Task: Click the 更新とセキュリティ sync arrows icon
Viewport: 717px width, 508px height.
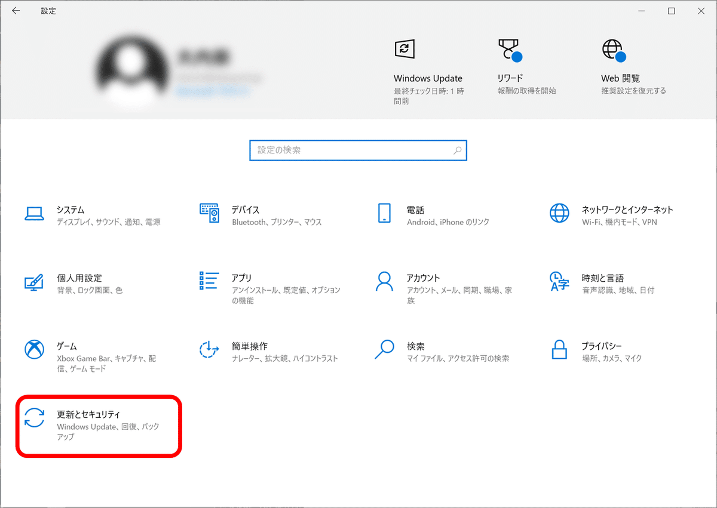Action: point(34,418)
